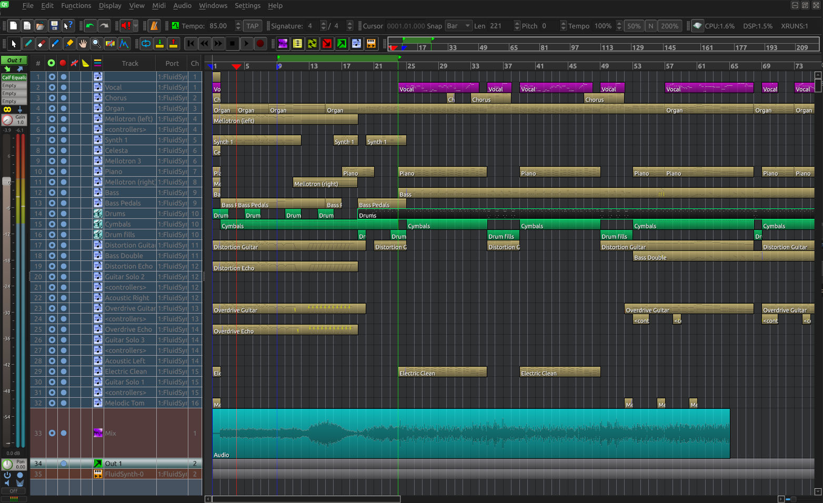This screenshot has width=823, height=503.
Task: Activate the Pan hand tool
Action: pos(83,44)
